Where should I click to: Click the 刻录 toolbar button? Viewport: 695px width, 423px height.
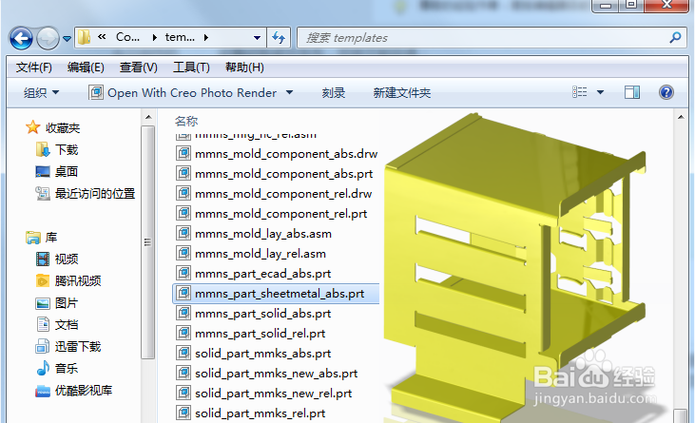pyautogui.click(x=334, y=92)
